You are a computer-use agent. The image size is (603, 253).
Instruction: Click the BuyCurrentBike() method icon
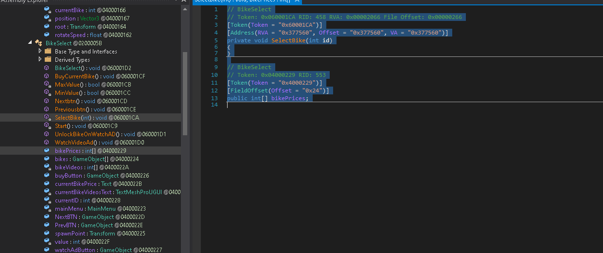47,76
